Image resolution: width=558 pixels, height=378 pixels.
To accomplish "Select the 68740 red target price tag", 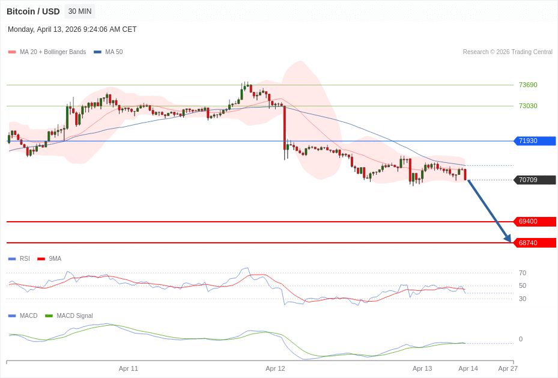I will click(x=535, y=243).
